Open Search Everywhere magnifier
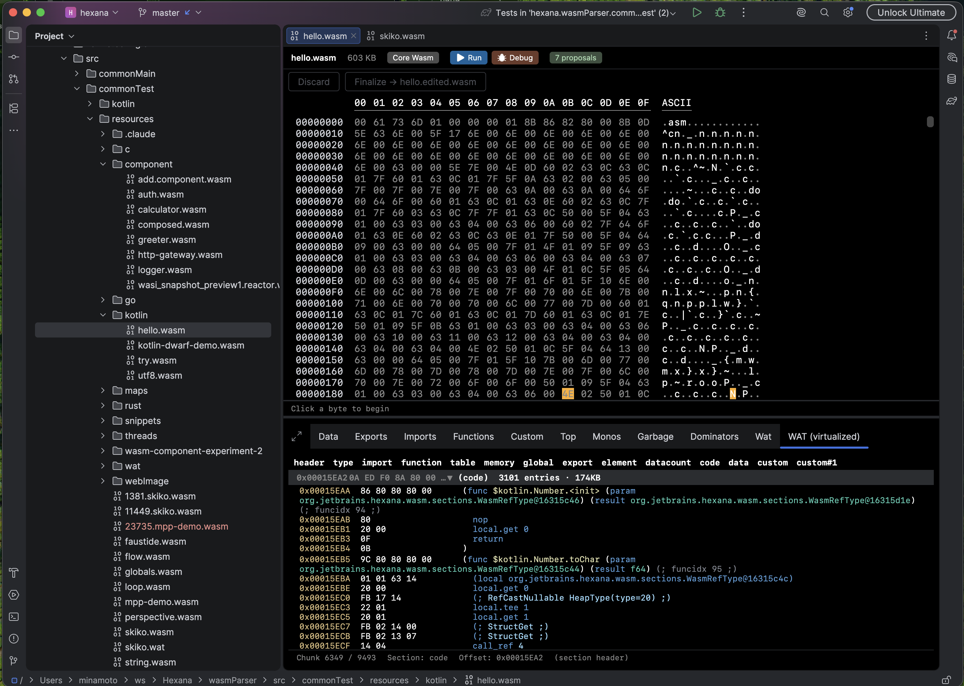Screen dimensions: 964x686 (825, 13)
